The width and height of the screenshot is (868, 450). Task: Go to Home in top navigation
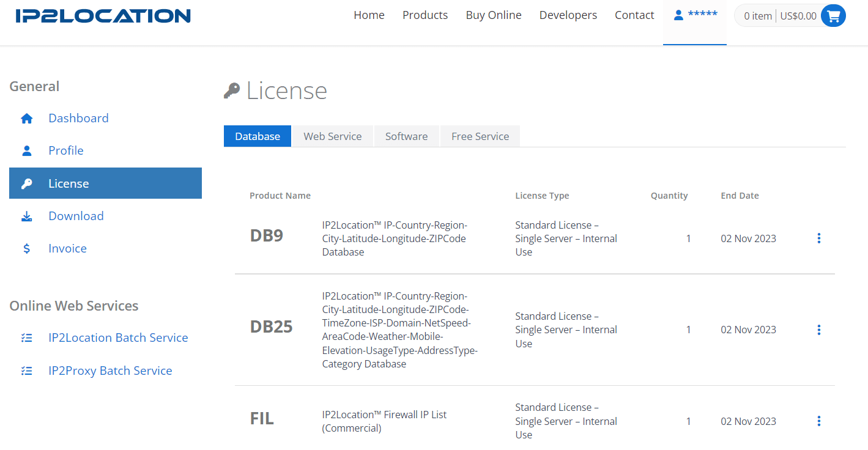(x=369, y=15)
